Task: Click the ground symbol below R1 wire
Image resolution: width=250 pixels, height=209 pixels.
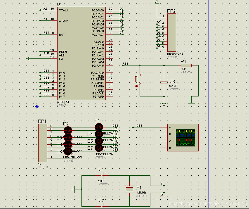Action: [192, 105]
